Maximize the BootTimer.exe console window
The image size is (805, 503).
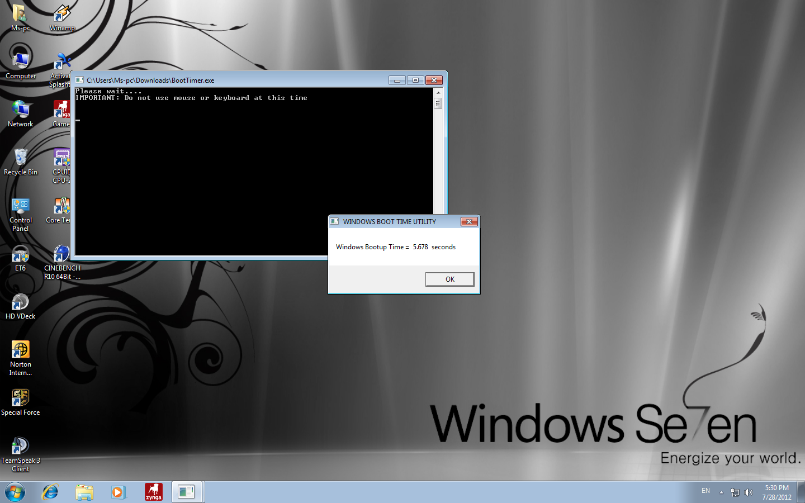click(x=415, y=80)
